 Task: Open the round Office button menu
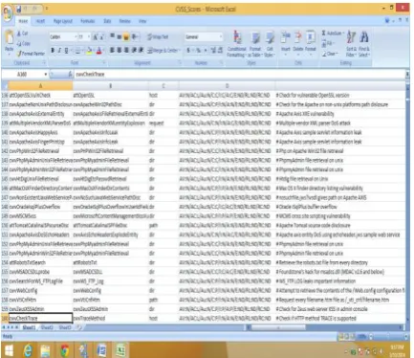pos(7,12)
